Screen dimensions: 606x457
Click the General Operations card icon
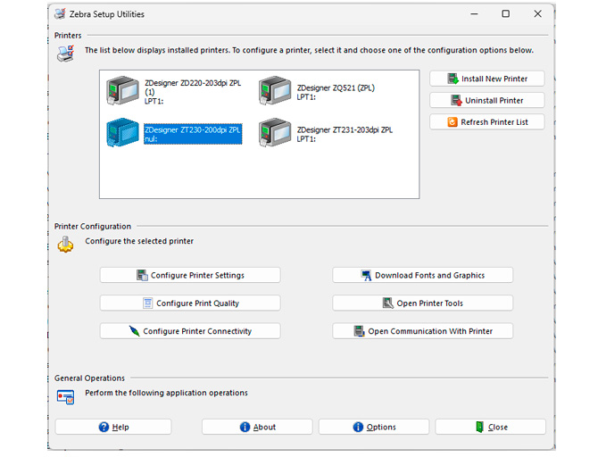(65, 397)
